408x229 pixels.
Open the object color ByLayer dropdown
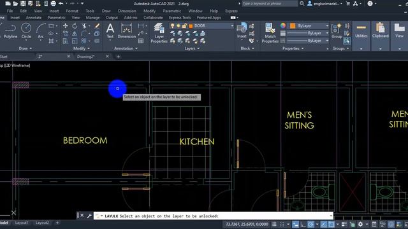[x=327, y=25]
